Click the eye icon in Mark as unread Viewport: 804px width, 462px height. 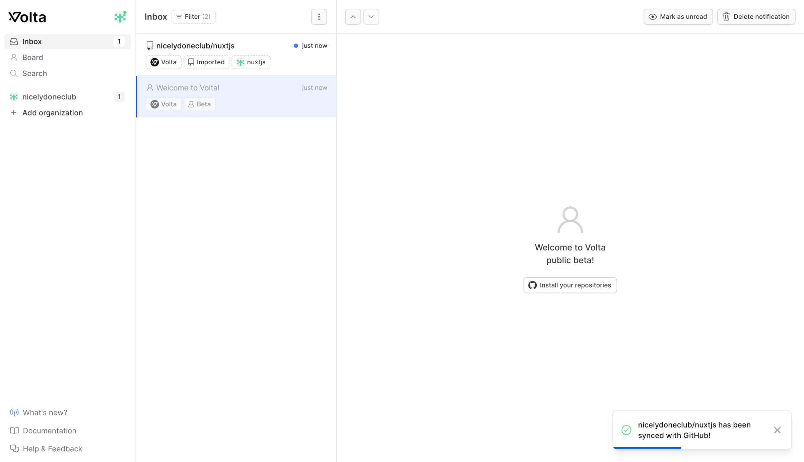tap(653, 17)
